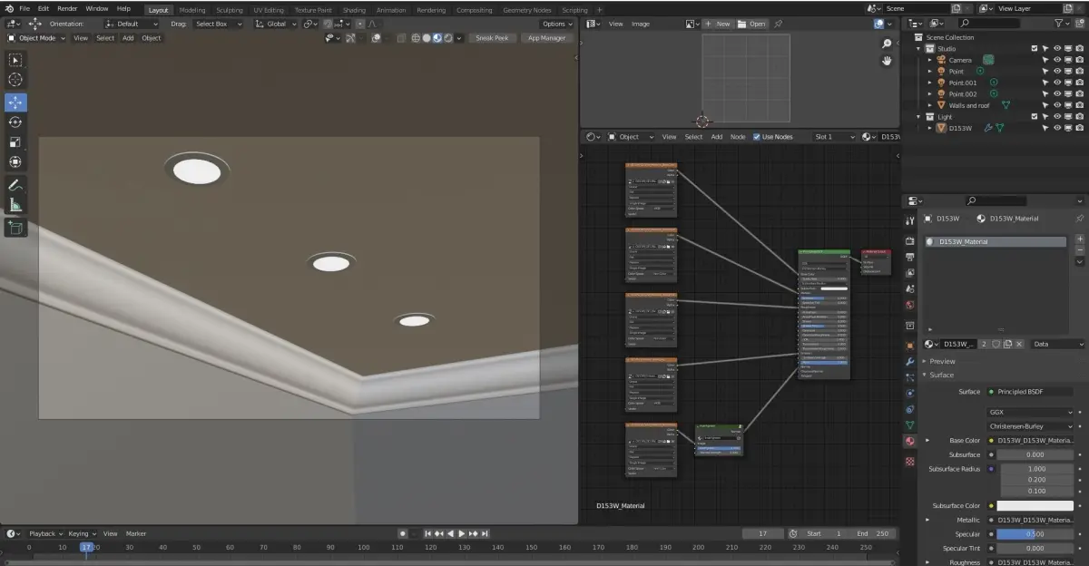Click the Subsurface Color white swatch
Viewport: 1089px width, 566px height.
[x=1035, y=506]
